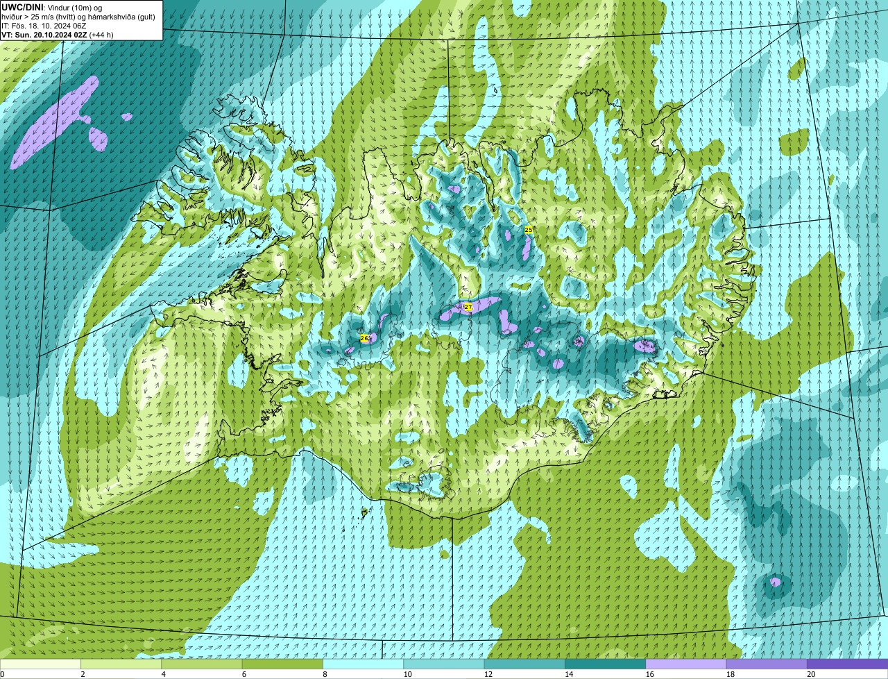
Task: Select the 8–10 m/s light cyan swatch
Action: pyautogui.click(x=364, y=664)
